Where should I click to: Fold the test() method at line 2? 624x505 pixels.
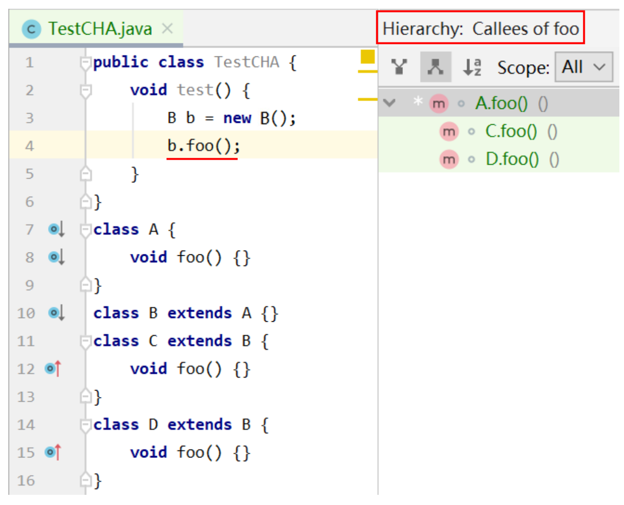tap(85, 90)
